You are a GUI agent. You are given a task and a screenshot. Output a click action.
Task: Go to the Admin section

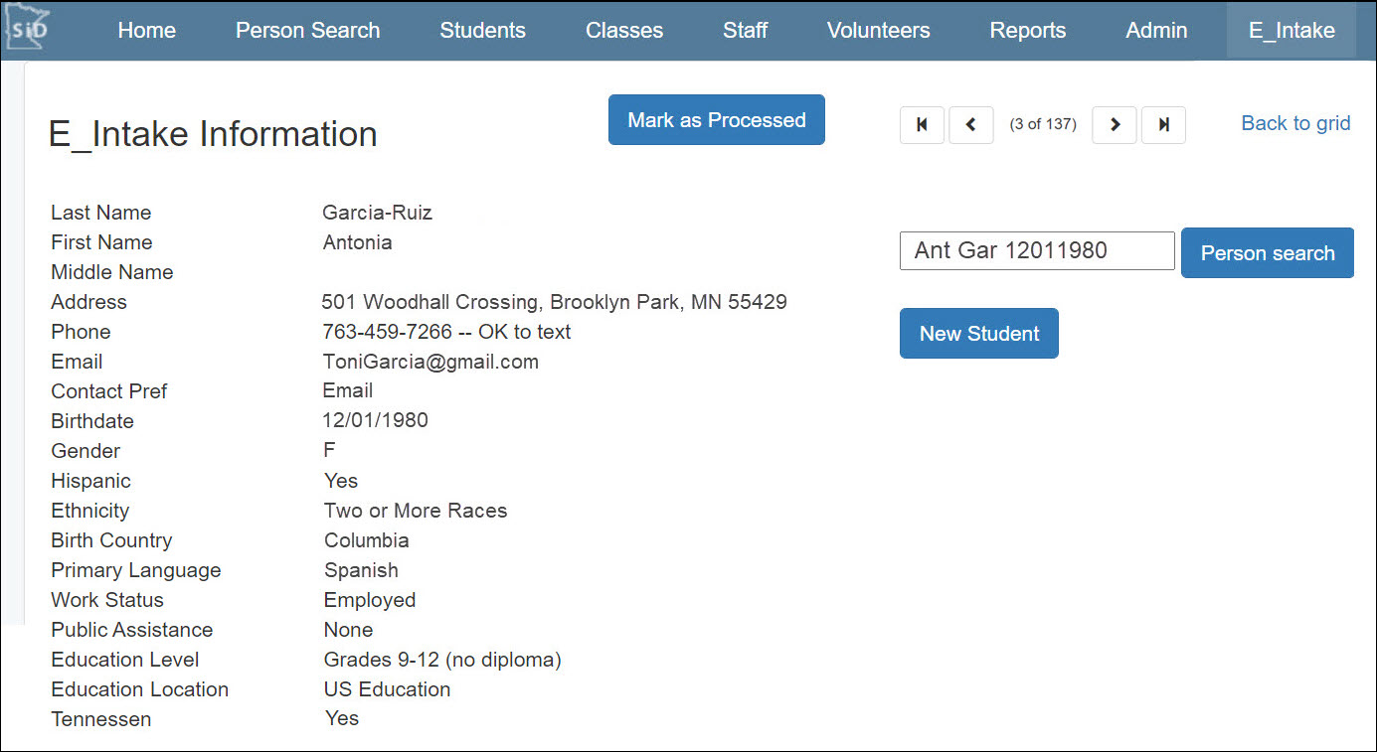click(1155, 30)
